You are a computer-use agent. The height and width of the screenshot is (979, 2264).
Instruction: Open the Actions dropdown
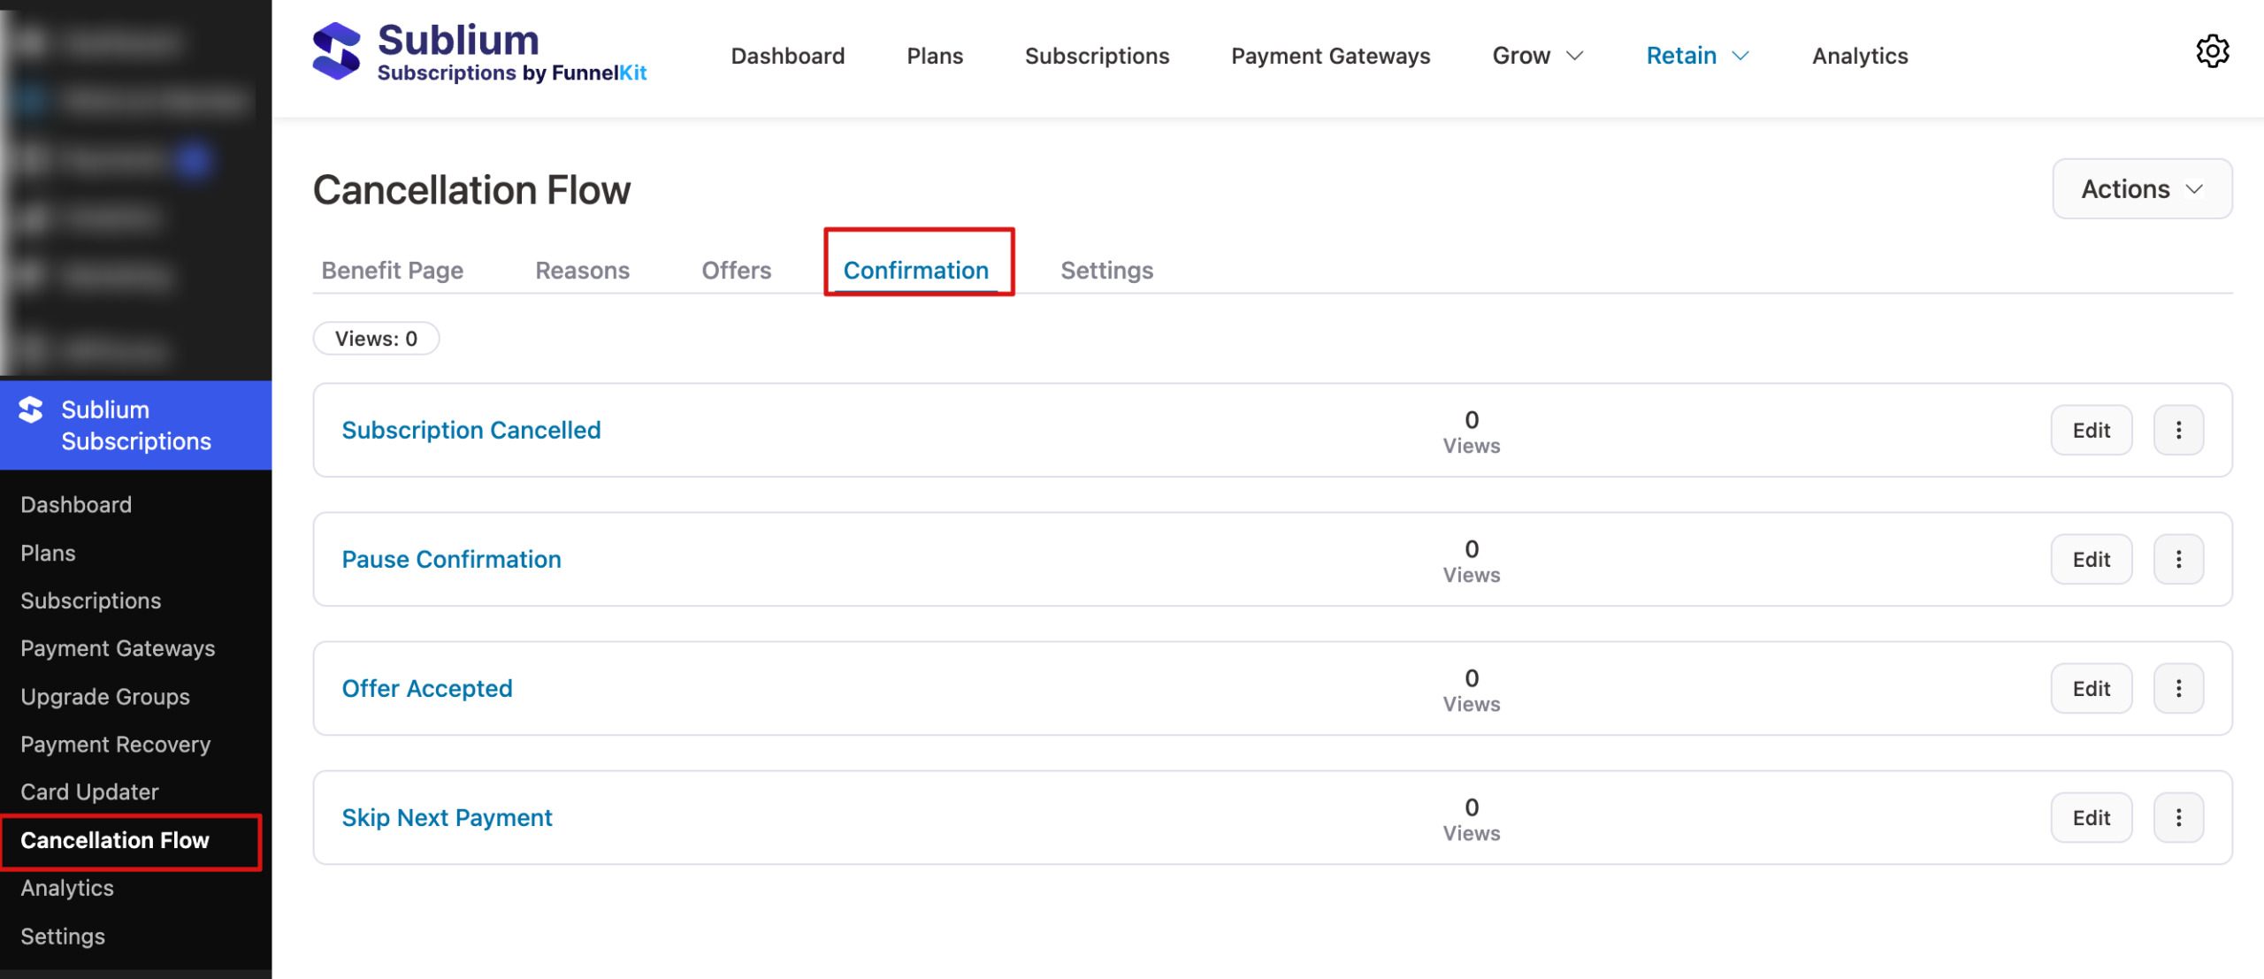coord(2142,188)
